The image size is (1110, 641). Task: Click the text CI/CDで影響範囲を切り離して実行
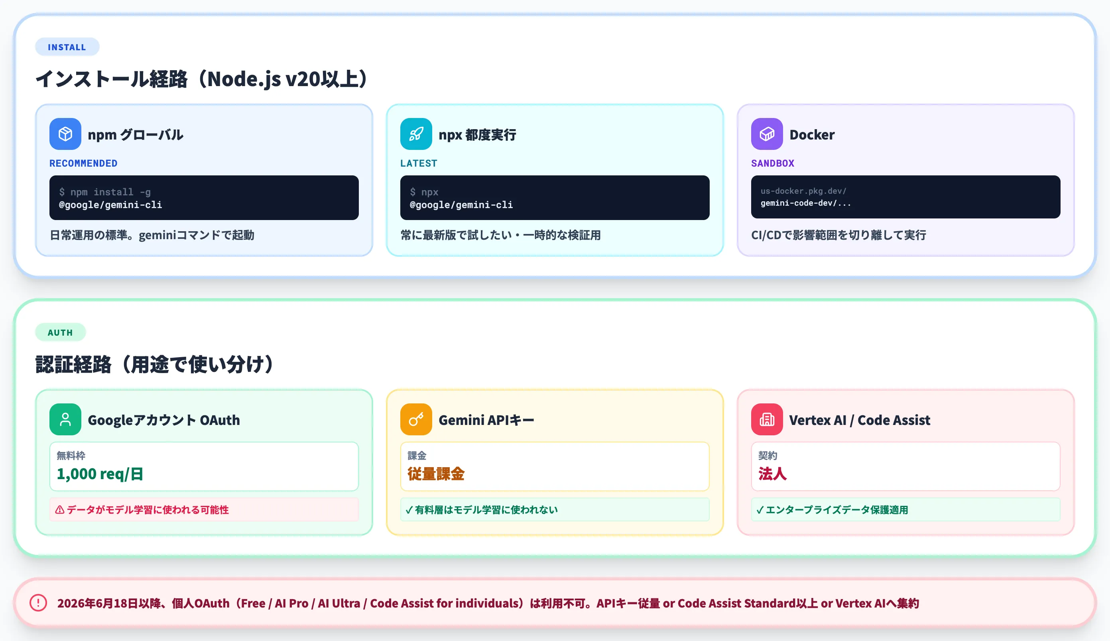(x=839, y=235)
